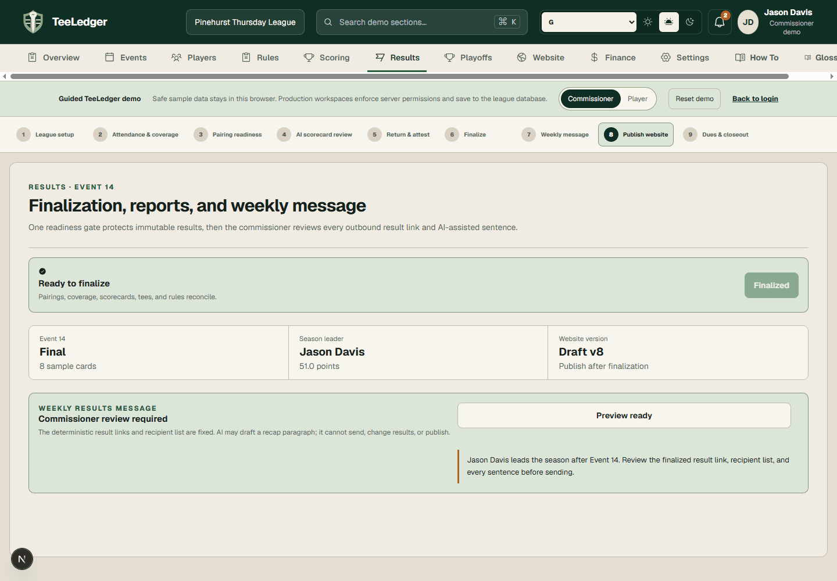Image resolution: width=837 pixels, height=581 pixels.
Task: Open the Rules tab
Action: [260, 58]
